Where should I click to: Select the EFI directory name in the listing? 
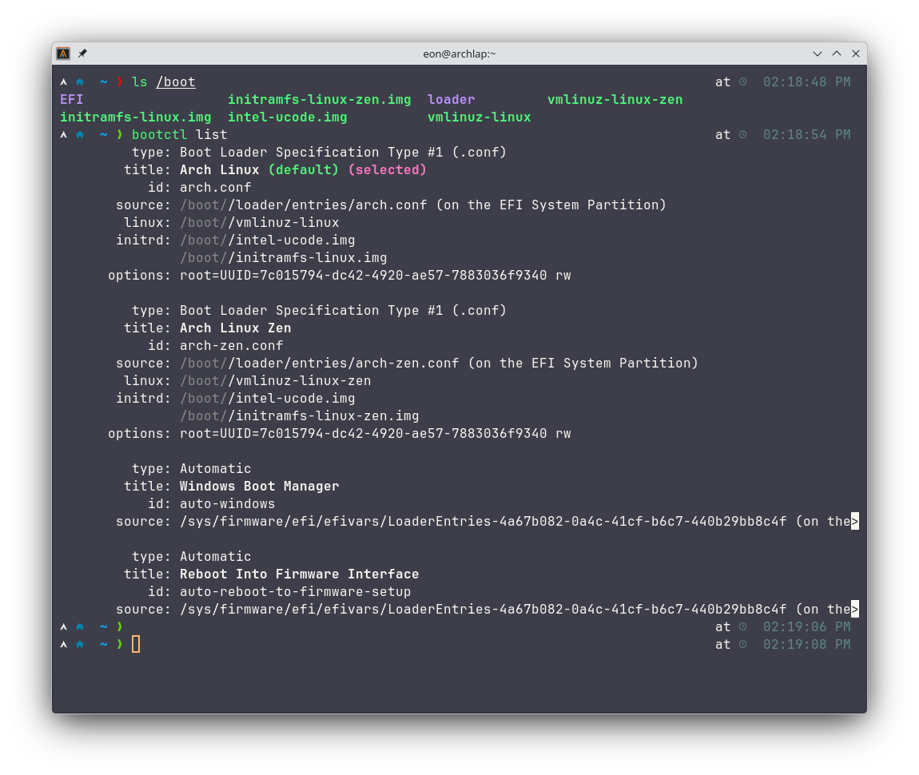71,99
